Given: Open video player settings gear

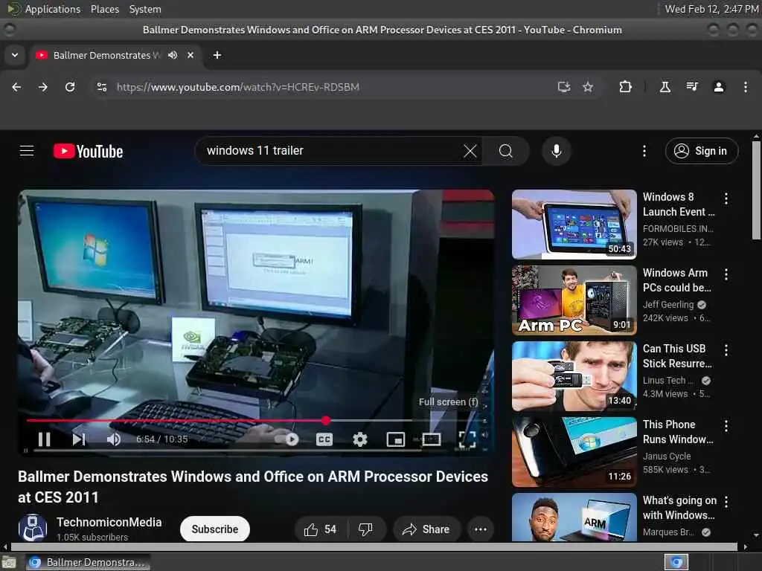Looking at the screenshot, I should [x=360, y=439].
